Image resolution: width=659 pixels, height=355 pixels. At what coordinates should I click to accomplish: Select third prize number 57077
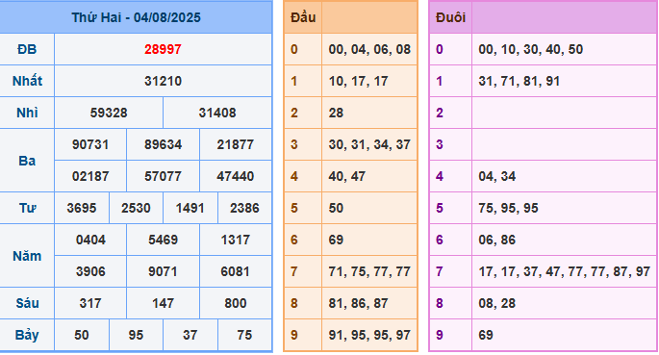click(164, 176)
